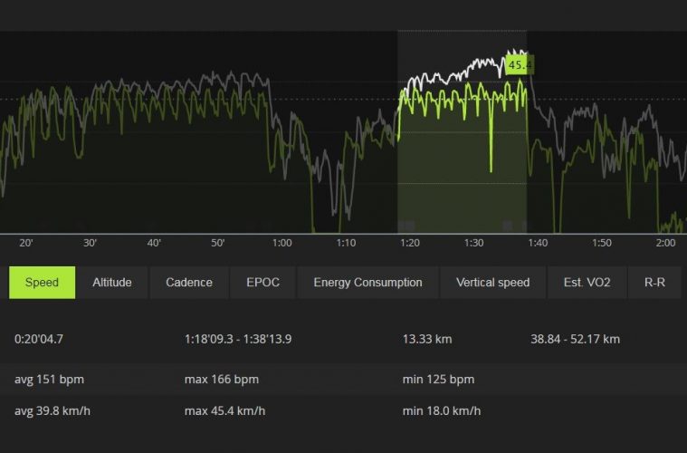Switch to the Altitude tab
The height and width of the screenshot is (453, 687).
coord(112,283)
